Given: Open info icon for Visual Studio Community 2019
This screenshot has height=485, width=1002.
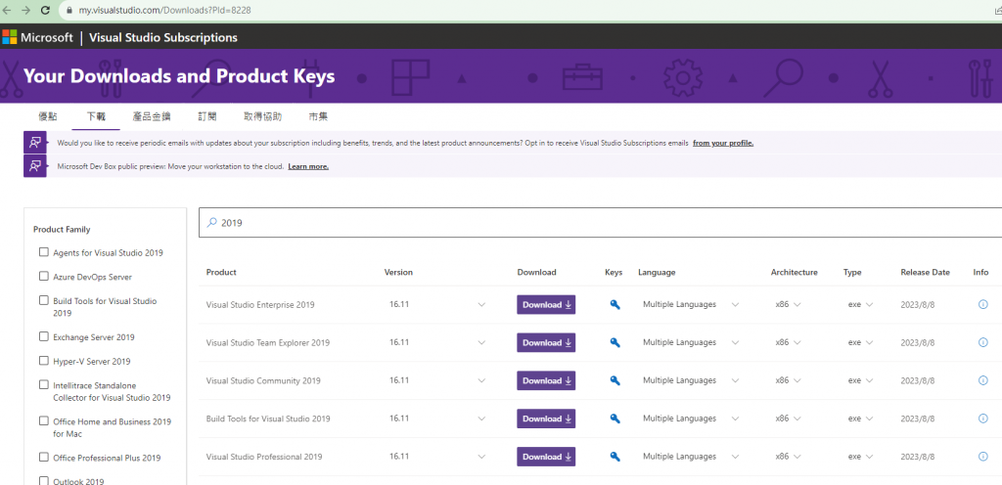Looking at the screenshot, I should pyautogui.click(x=982, y=381).
